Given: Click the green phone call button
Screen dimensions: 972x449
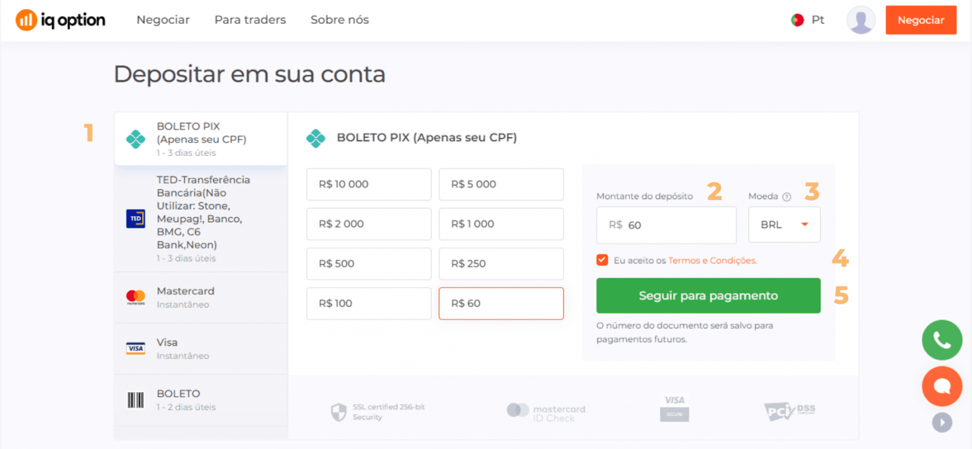Looking at the screenshot, I should 942,340.
